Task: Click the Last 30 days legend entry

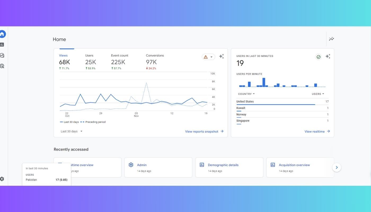Action: 69,122
